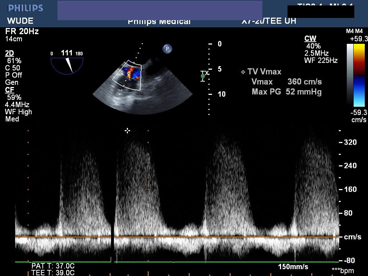Click the 'P Off' persistence setting

13,75
